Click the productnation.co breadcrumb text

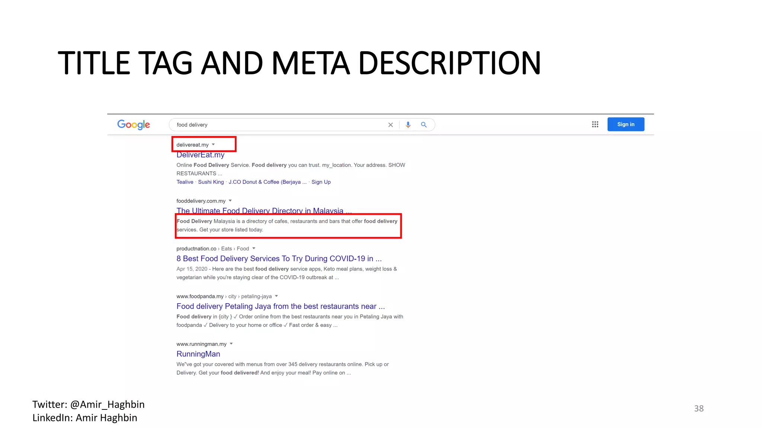[x=212, y=249]
